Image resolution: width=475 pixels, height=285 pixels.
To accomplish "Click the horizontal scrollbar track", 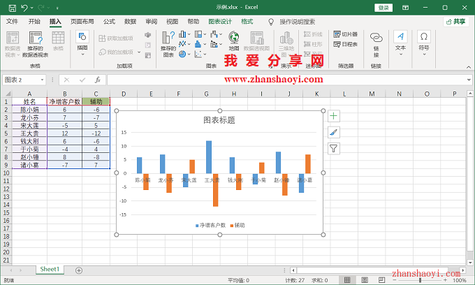I will 378,270.
